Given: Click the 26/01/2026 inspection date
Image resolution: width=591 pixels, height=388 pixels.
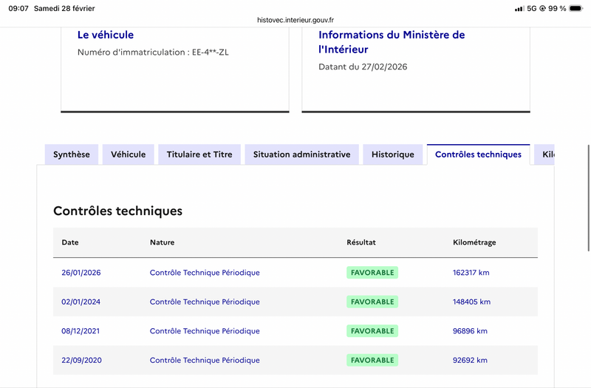Looking at the screenshot, I should pos(81,273).
